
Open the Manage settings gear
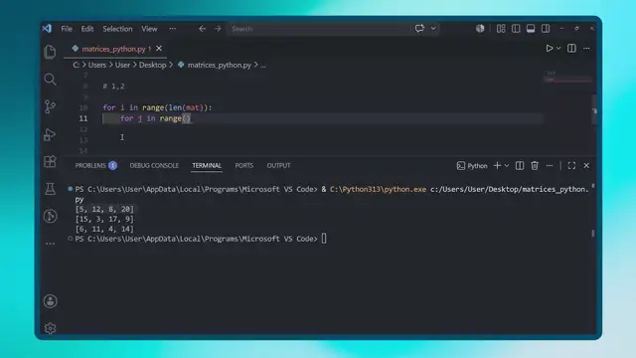[x=50, y=328]
